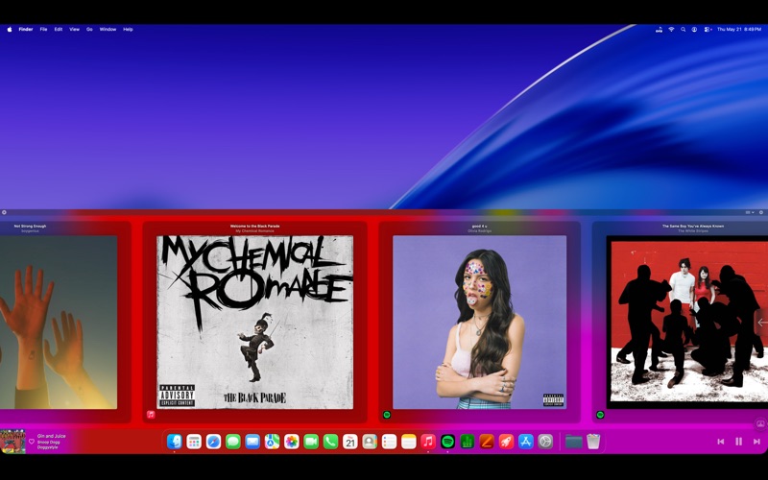Open the Go menu
Image resolution: width=768 pixels, height=480 pixels.
(89, 30)
